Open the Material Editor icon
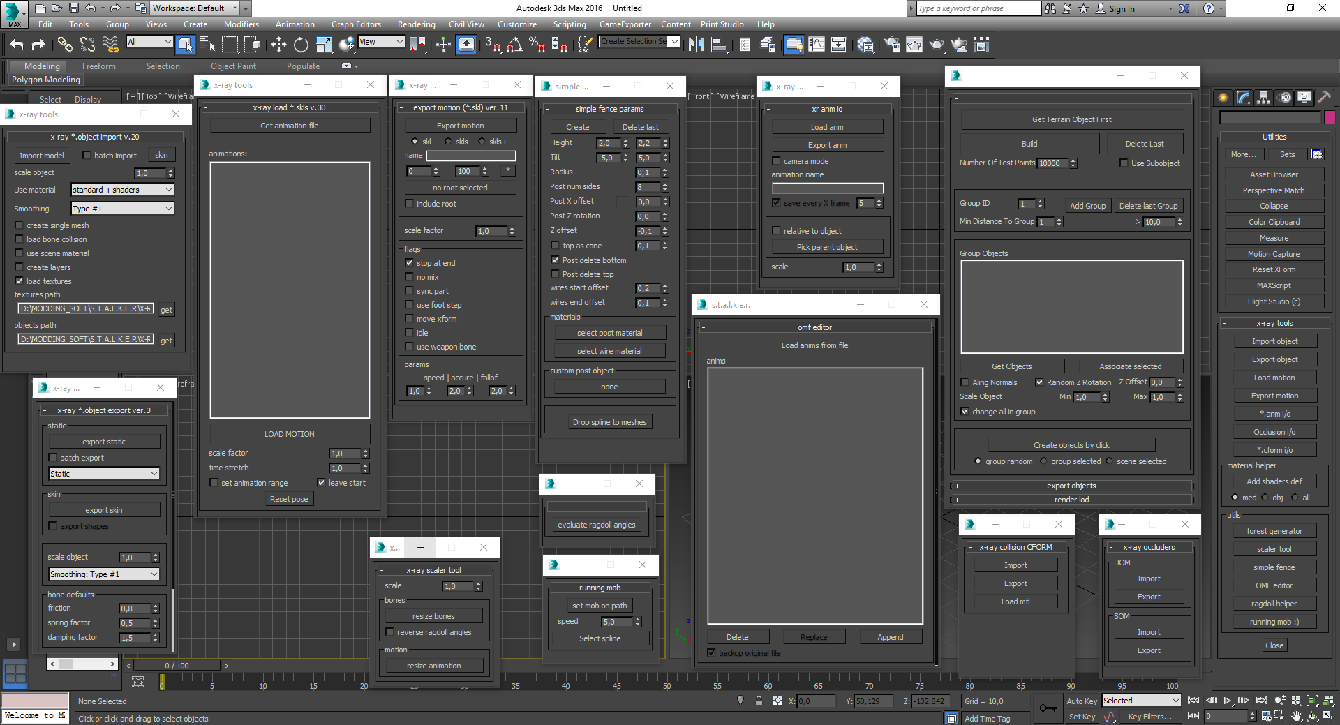The image size is (1340, 725). tap(865, 45)
